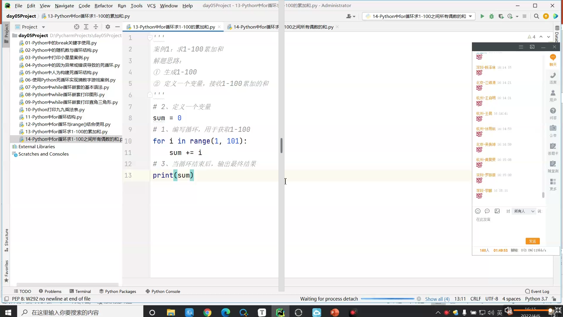This screenshot has height=317, width=563.
Task: Open the File menu
Action: point(19,6)
